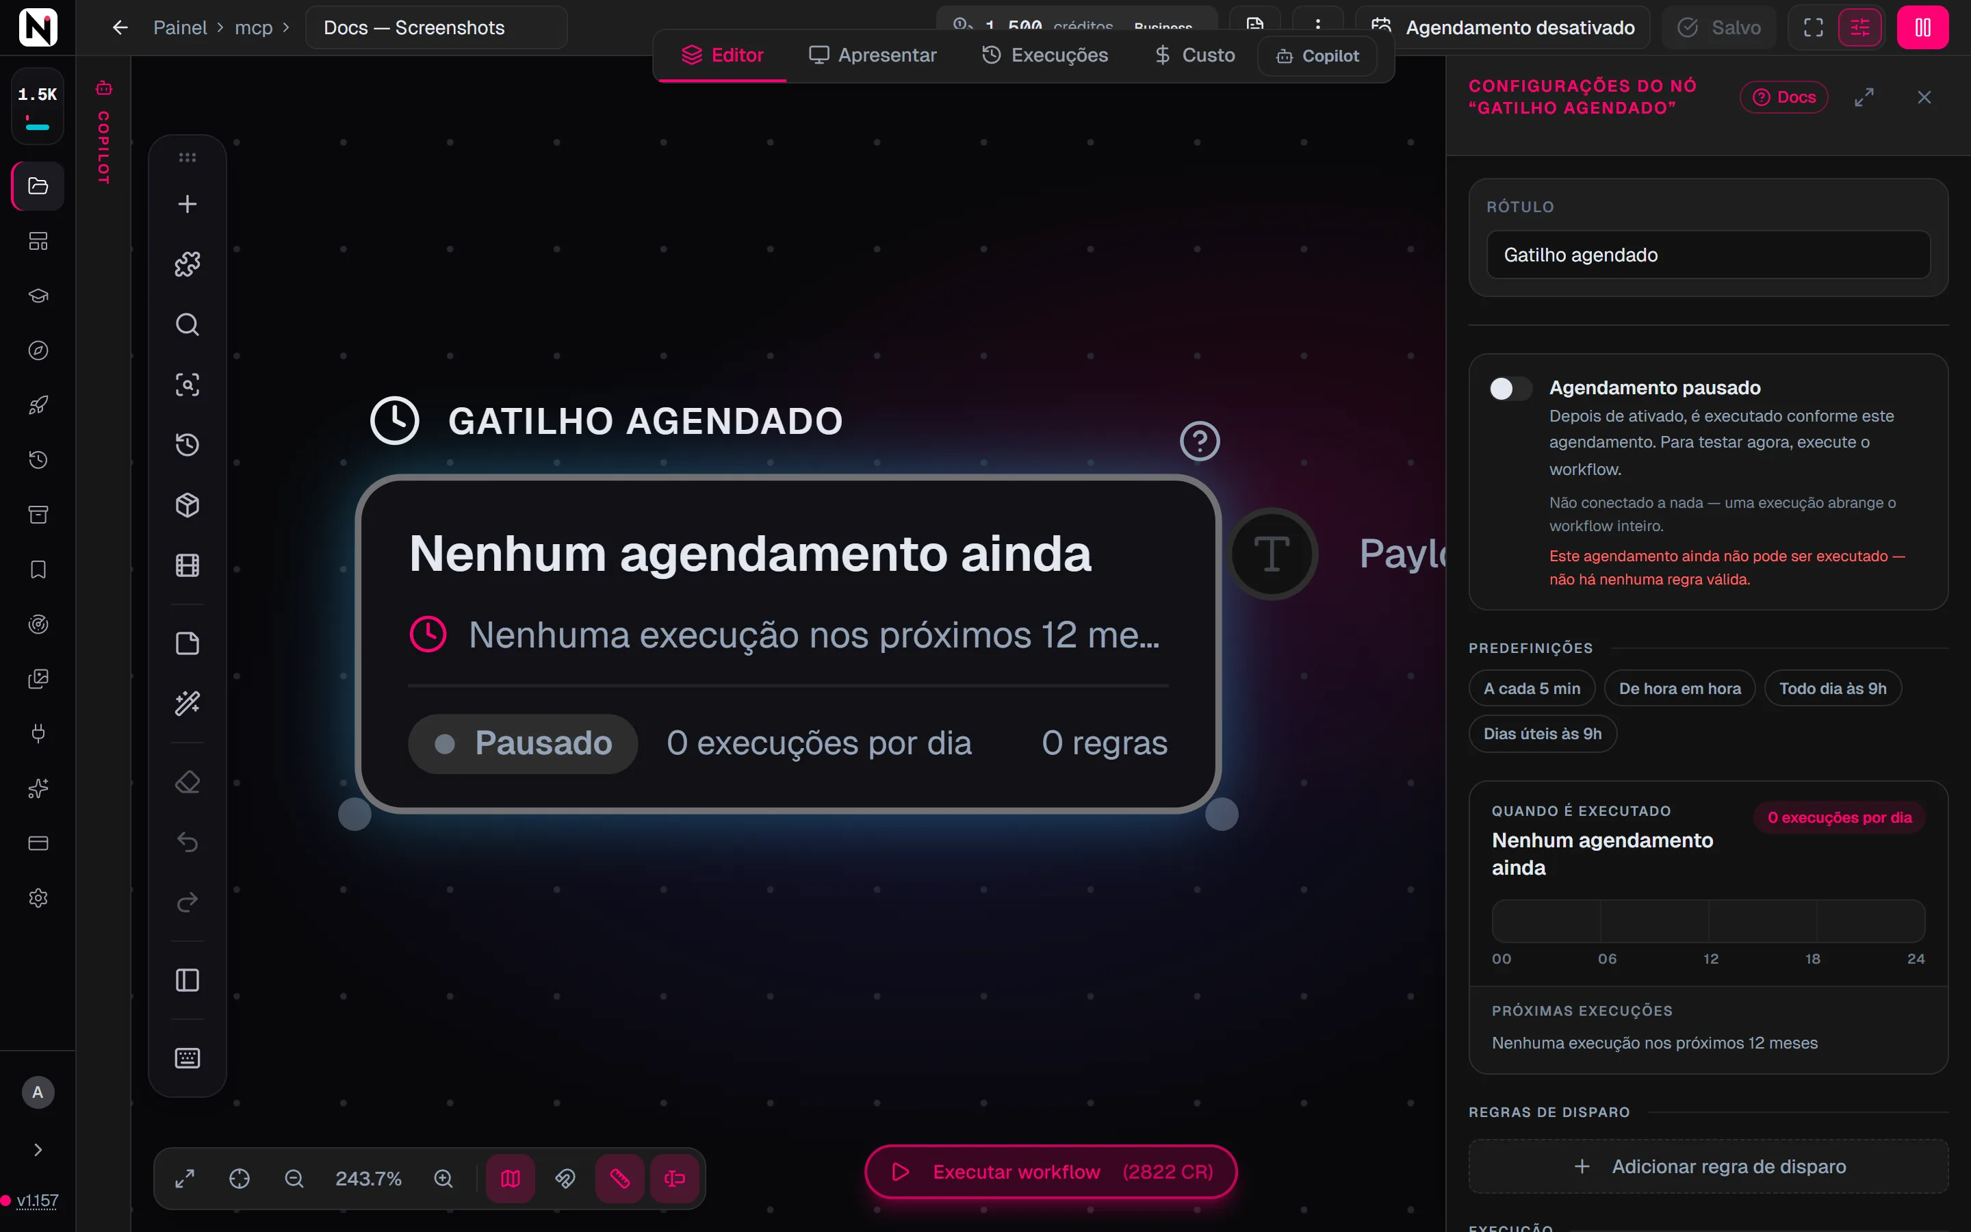Open the Docs link in settings panel

point(1783,97)
